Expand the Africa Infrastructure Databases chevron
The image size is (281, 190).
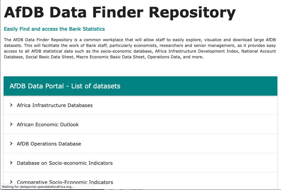11,105
